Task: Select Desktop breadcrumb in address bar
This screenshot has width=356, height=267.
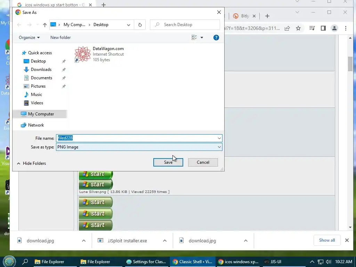Action: pyautogui.click(x=101, y=25)
